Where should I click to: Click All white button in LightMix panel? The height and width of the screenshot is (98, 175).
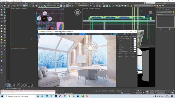[133, 56]
